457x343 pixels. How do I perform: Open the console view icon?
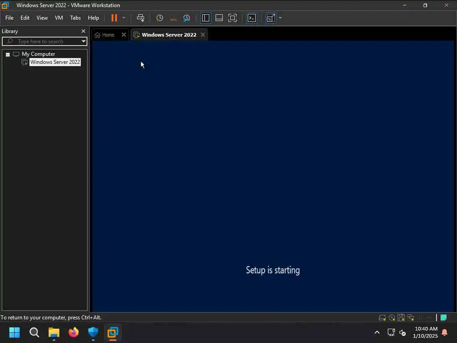pos(252,18)
